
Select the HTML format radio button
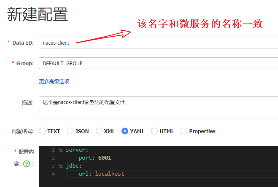pos(154,131)
